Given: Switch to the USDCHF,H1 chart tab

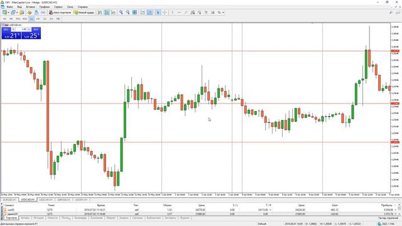Looking at the screenshot, I should (46, 200).
